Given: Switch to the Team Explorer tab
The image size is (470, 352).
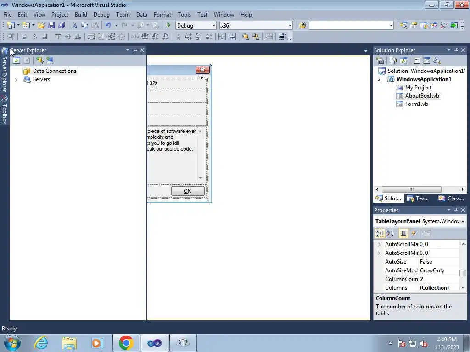Looking at the screenshot, I should click(x=419, y=198).
